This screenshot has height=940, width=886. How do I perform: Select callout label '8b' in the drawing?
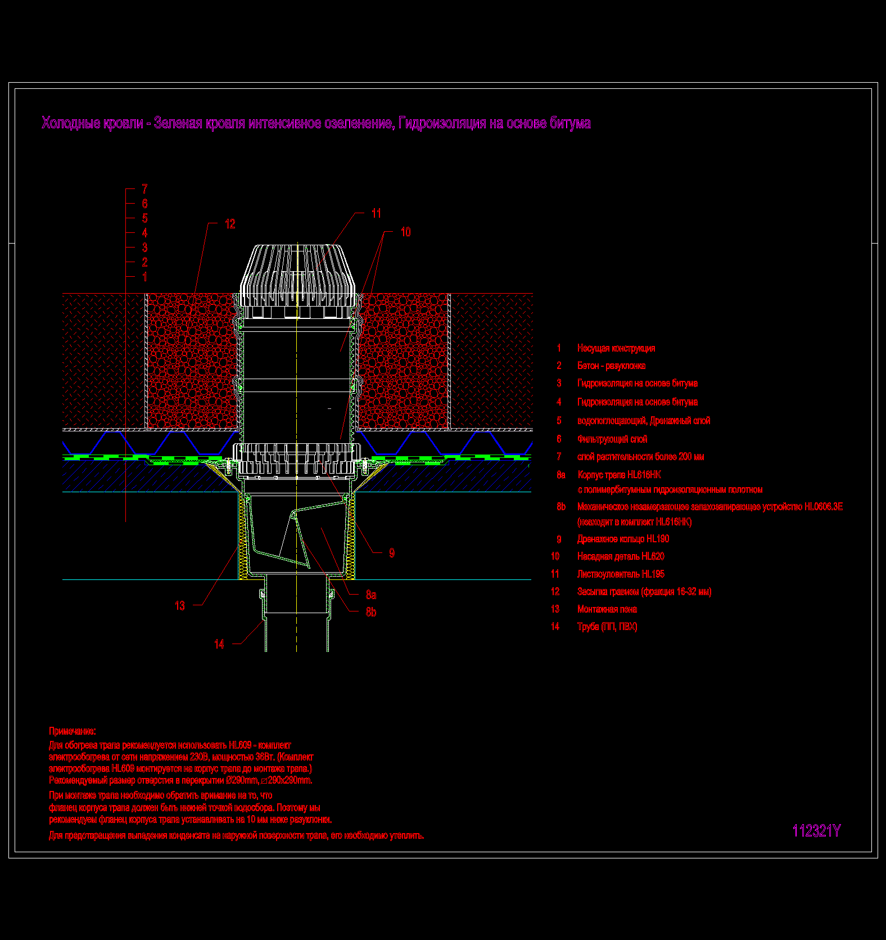point(371,611)
